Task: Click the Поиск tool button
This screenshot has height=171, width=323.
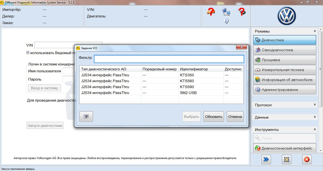Action: 285,138
